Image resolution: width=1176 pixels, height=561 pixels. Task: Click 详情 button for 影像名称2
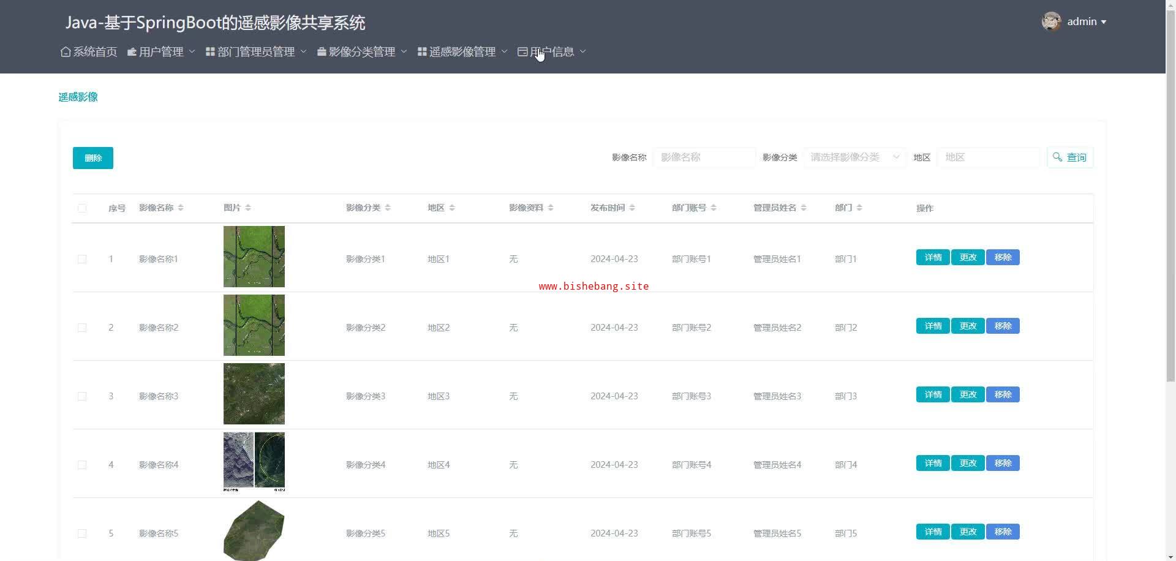tap(933, 326)
